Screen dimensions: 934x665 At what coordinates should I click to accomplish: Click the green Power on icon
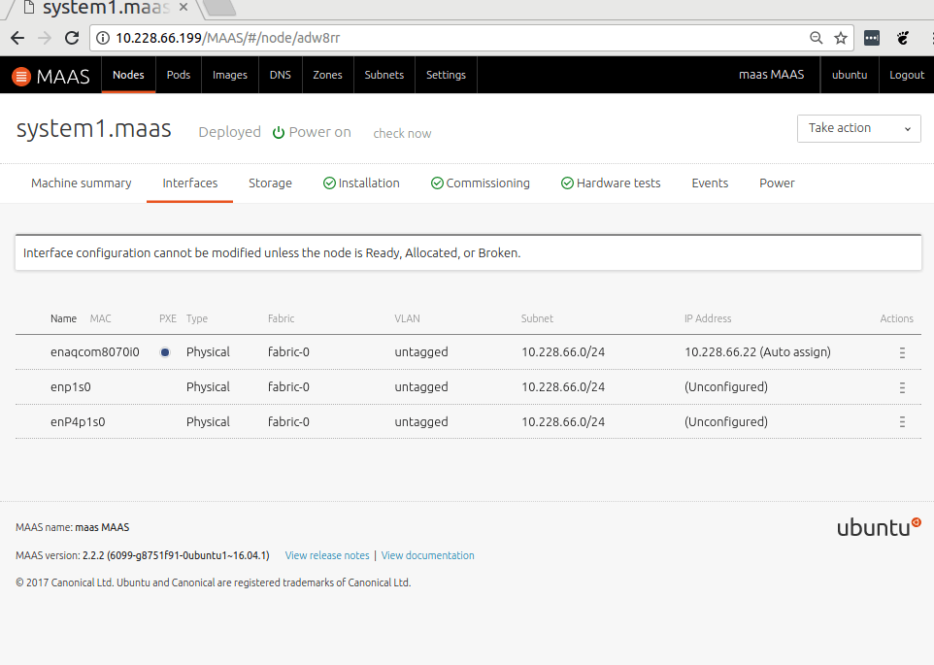[x=279, y=132]
